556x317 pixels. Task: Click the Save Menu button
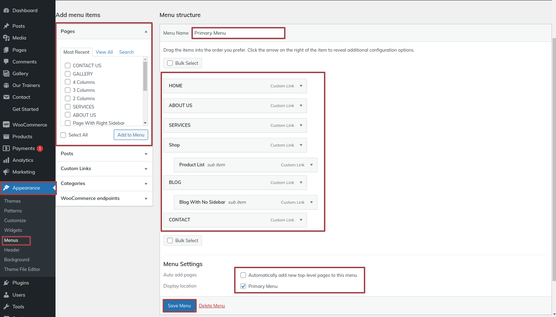pyautogui.click(x=179, y=306)
